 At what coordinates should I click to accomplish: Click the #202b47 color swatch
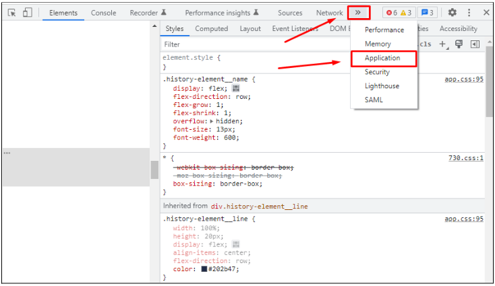pyautogui.click(x=204, y=269)
